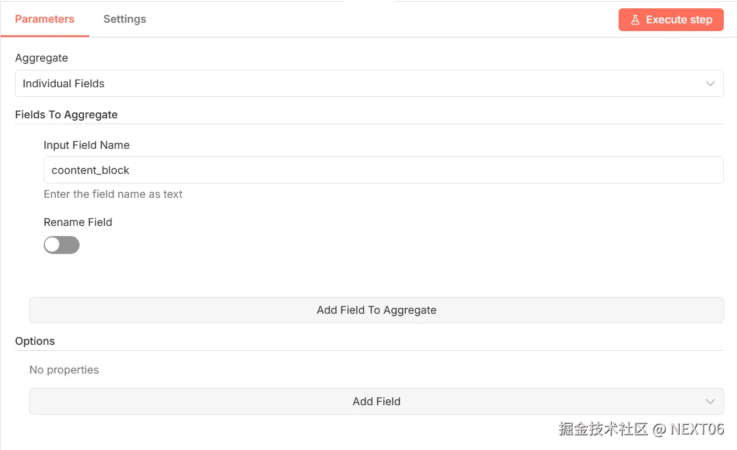Open the Aggregate Individual Fields dropdown
This screenshot has height=450, width=737.
click(359, 84)
